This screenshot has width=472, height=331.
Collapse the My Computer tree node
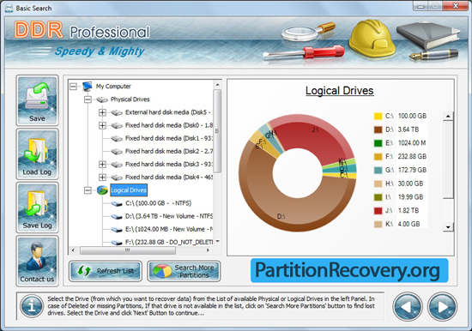73,87
